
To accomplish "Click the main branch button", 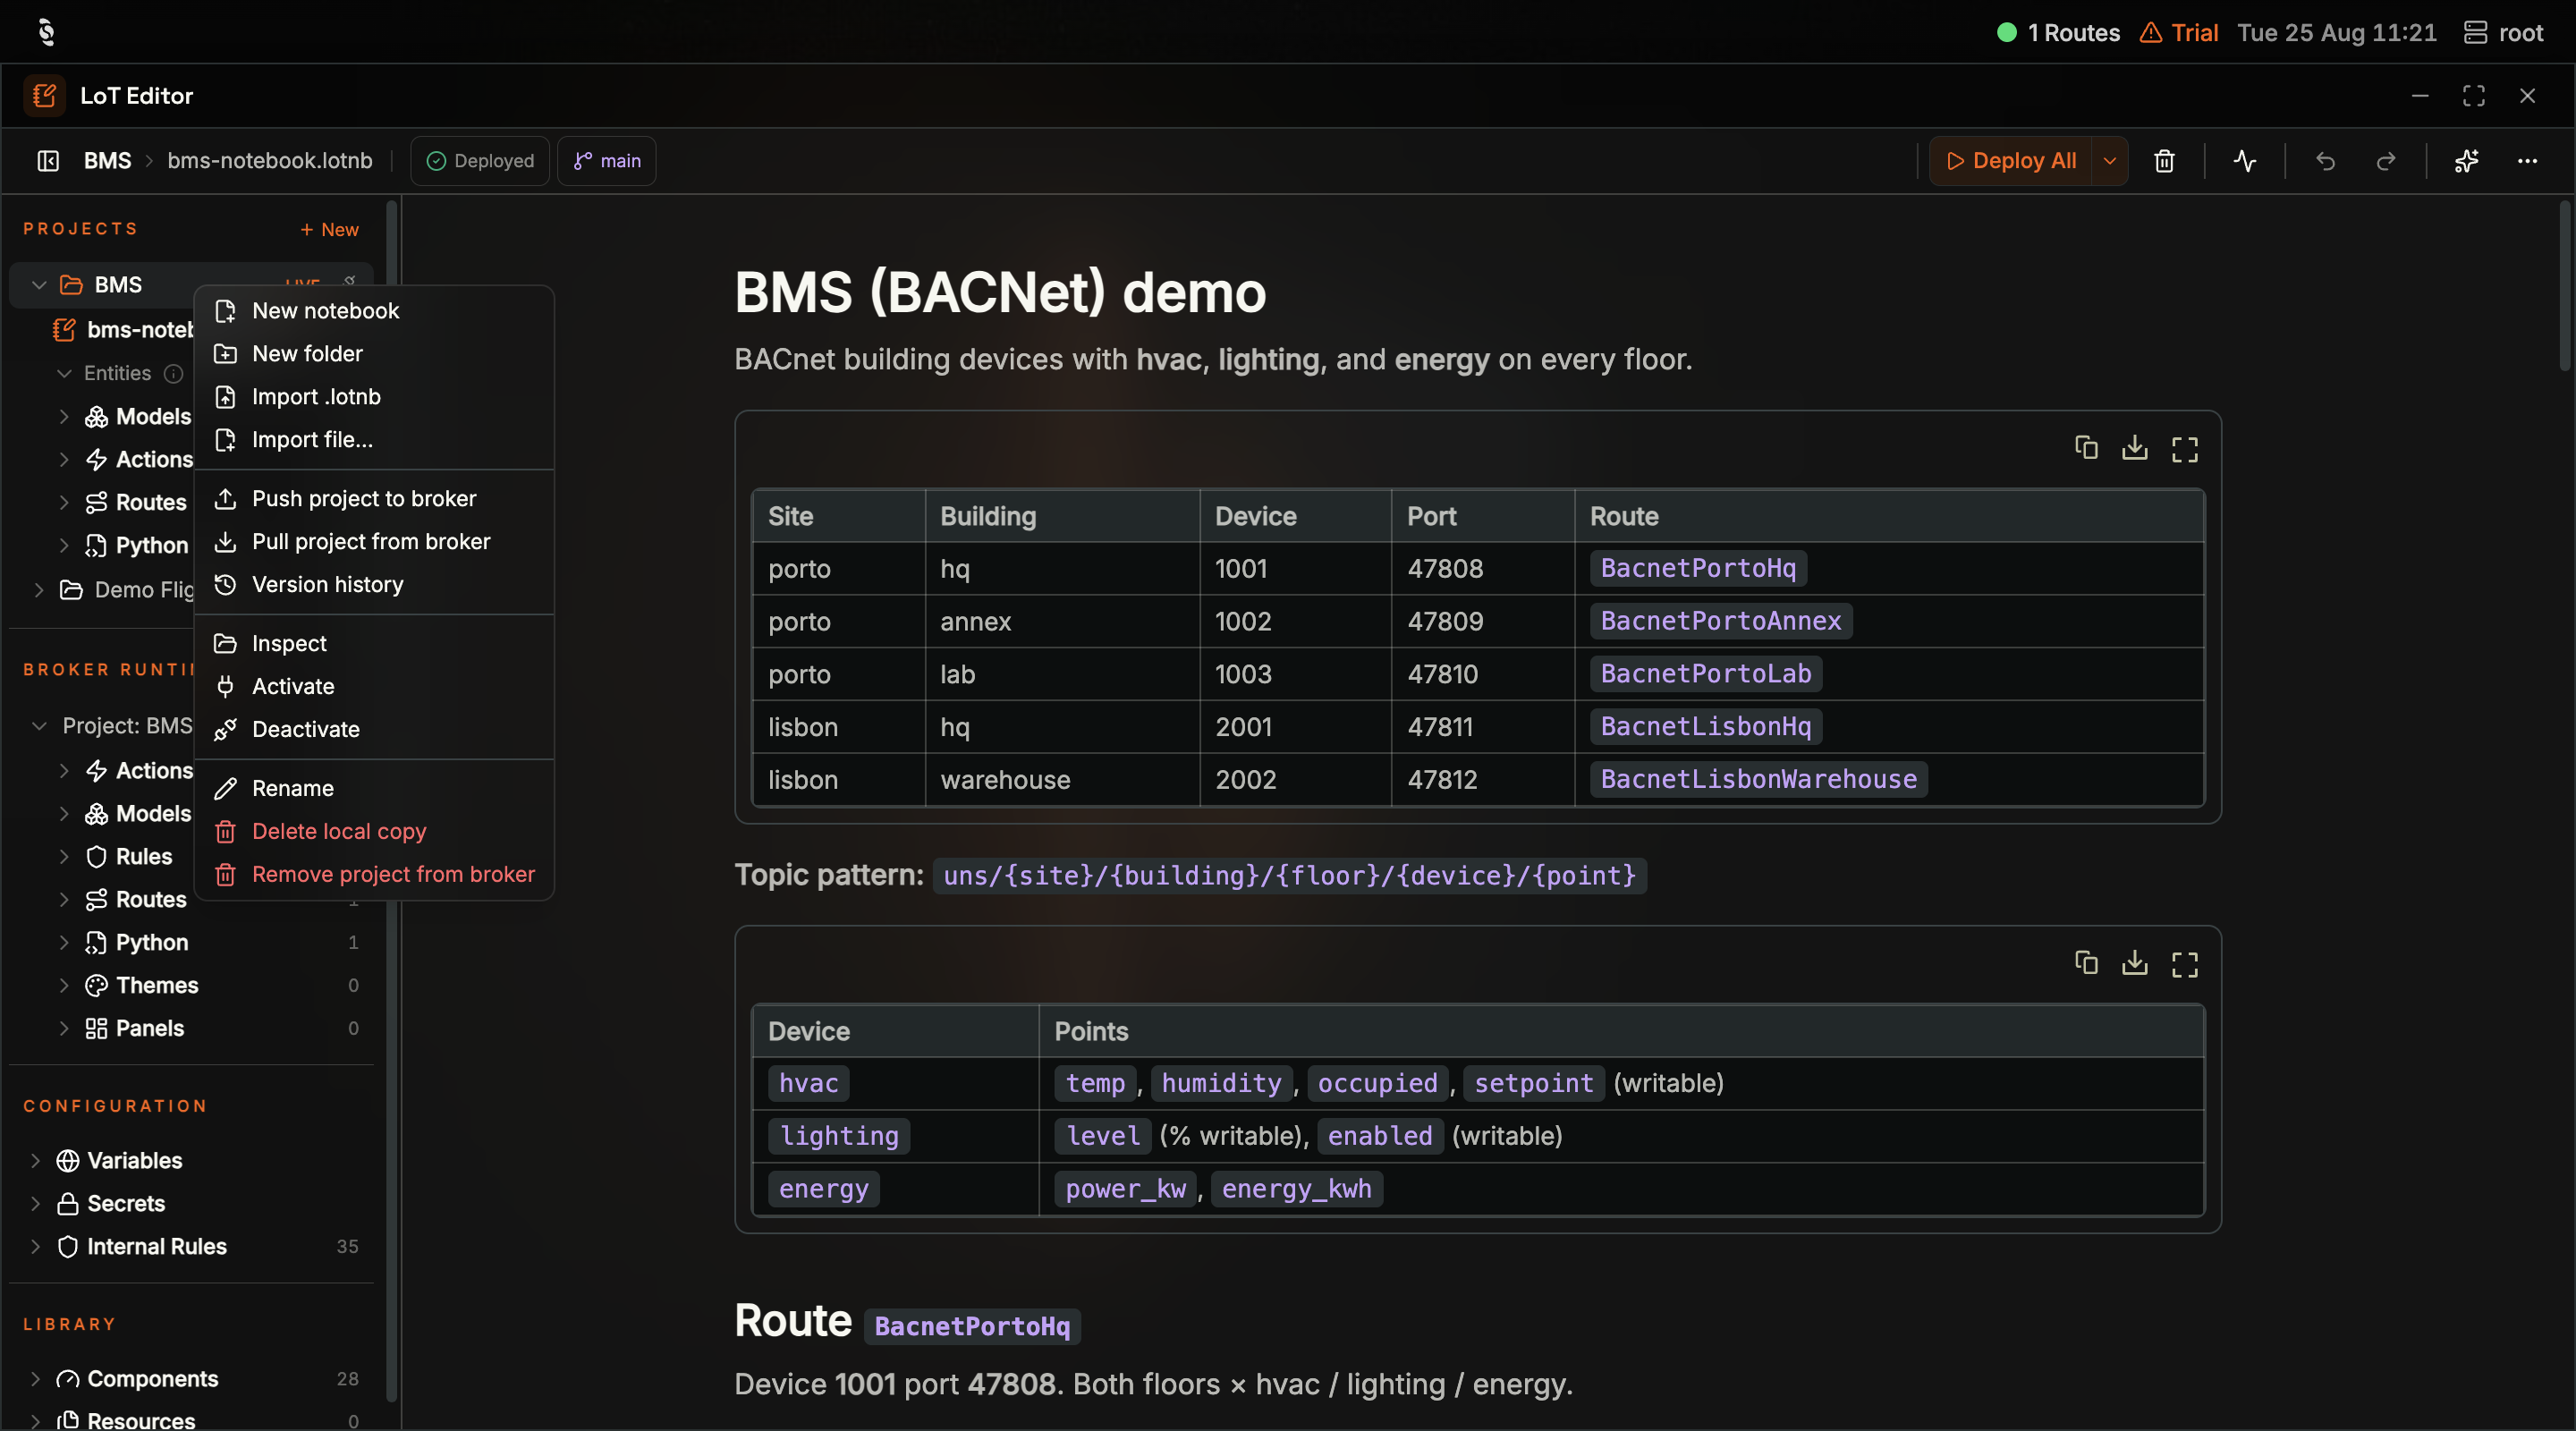I will tap(607, 161).
